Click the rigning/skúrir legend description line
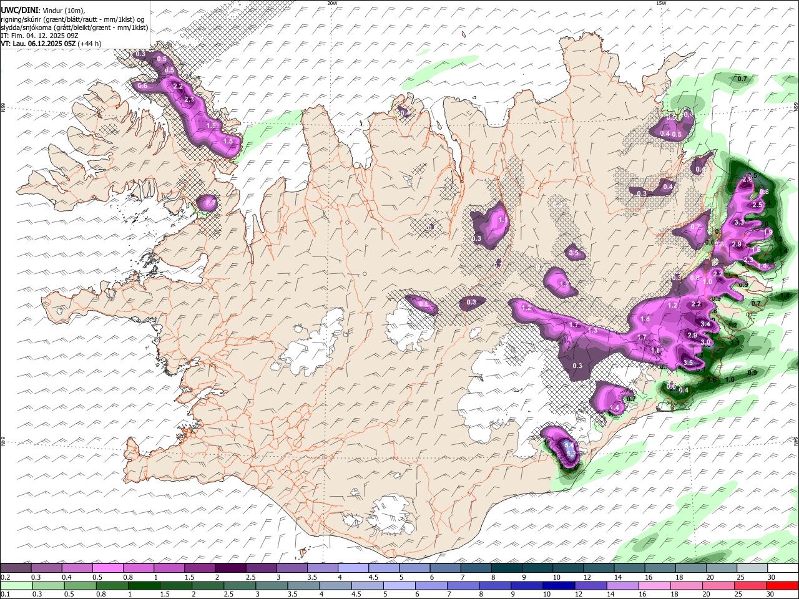This screenshot has height=599, width=799. point(72,19)
